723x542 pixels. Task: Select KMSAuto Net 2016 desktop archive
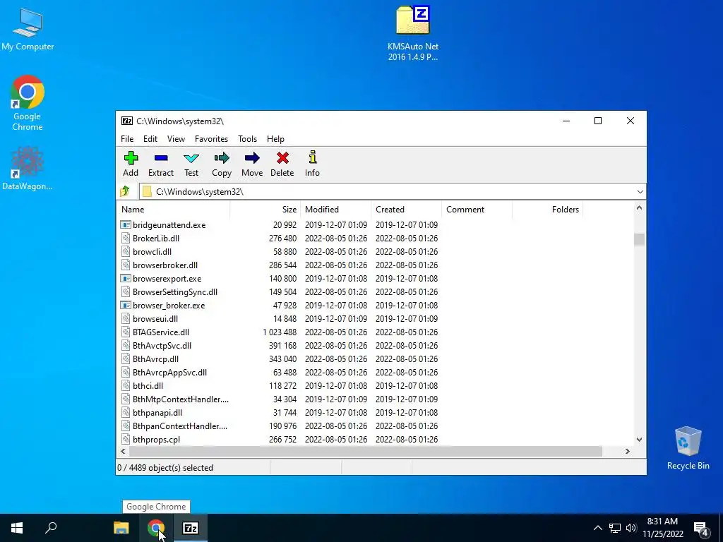point(412,33)
